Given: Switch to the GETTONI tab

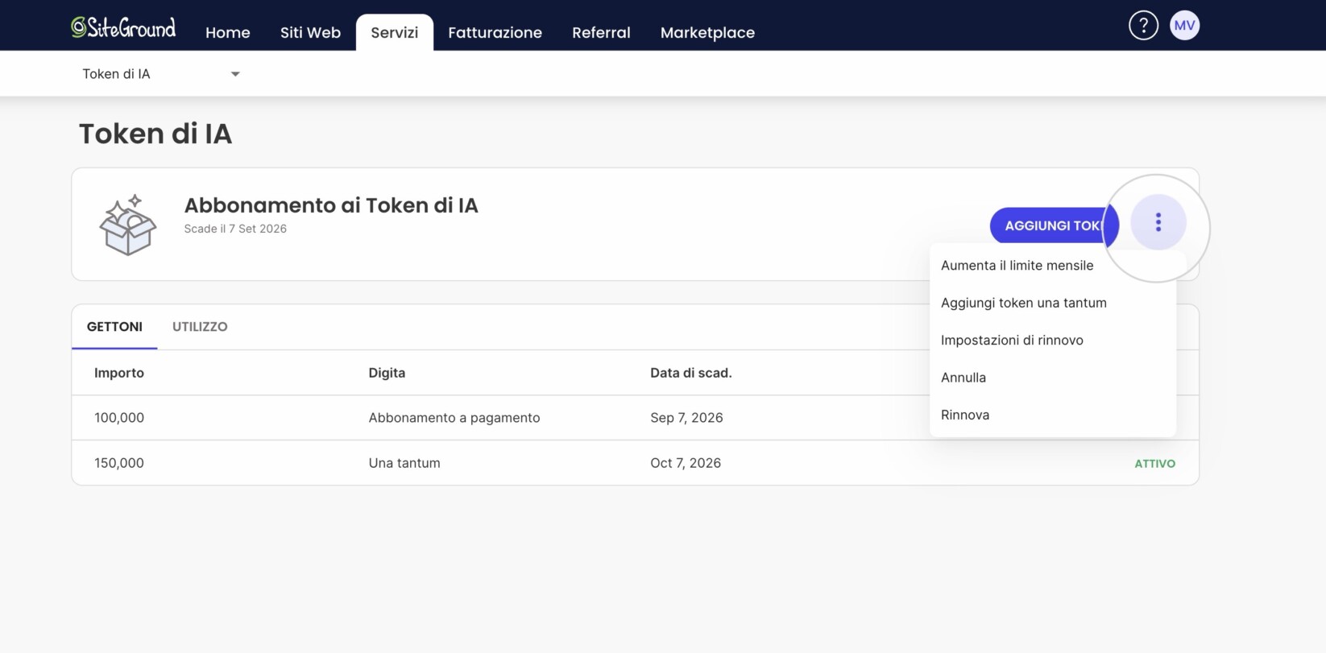Looking at the screenshot, I should [114, 327].
